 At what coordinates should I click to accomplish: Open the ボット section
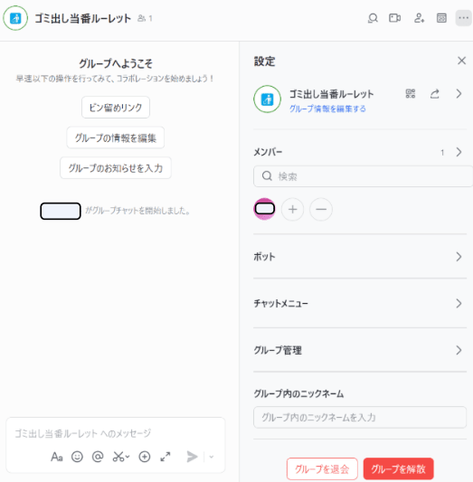click(x=360, y=257)
